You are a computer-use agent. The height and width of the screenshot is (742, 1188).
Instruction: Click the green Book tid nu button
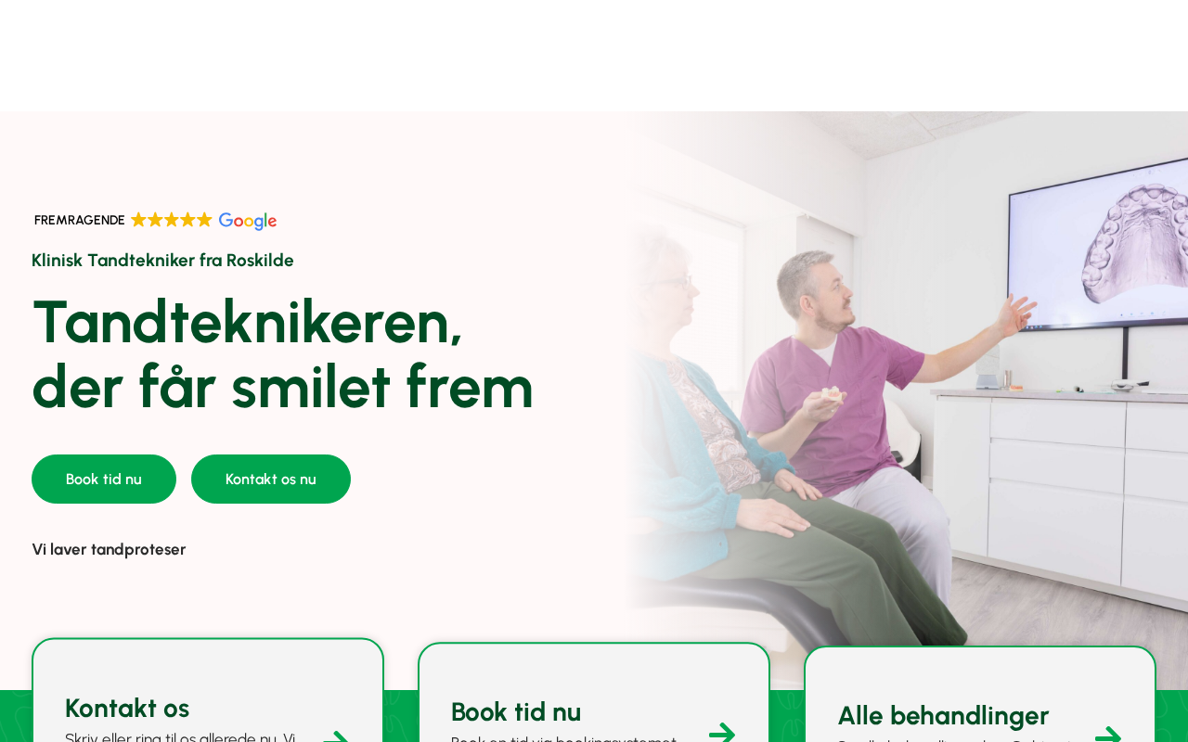pyautogui.click(x=104, y=479)
